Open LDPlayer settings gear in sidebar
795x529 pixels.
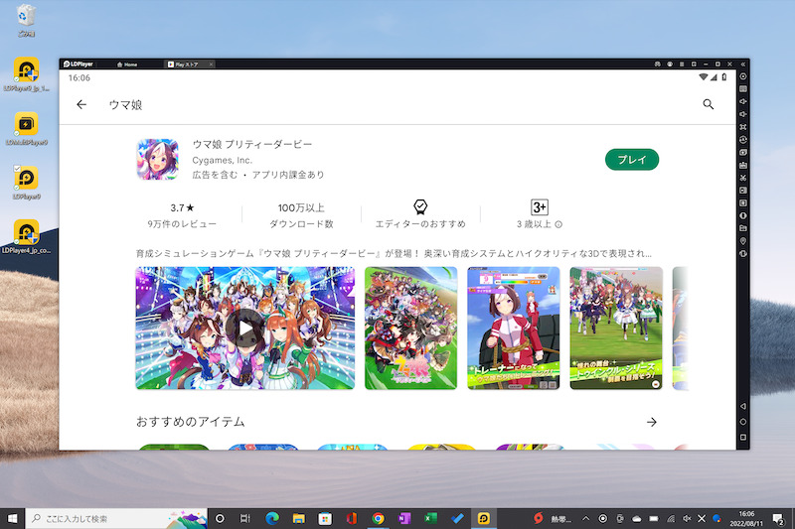click(x=743, y=76)
